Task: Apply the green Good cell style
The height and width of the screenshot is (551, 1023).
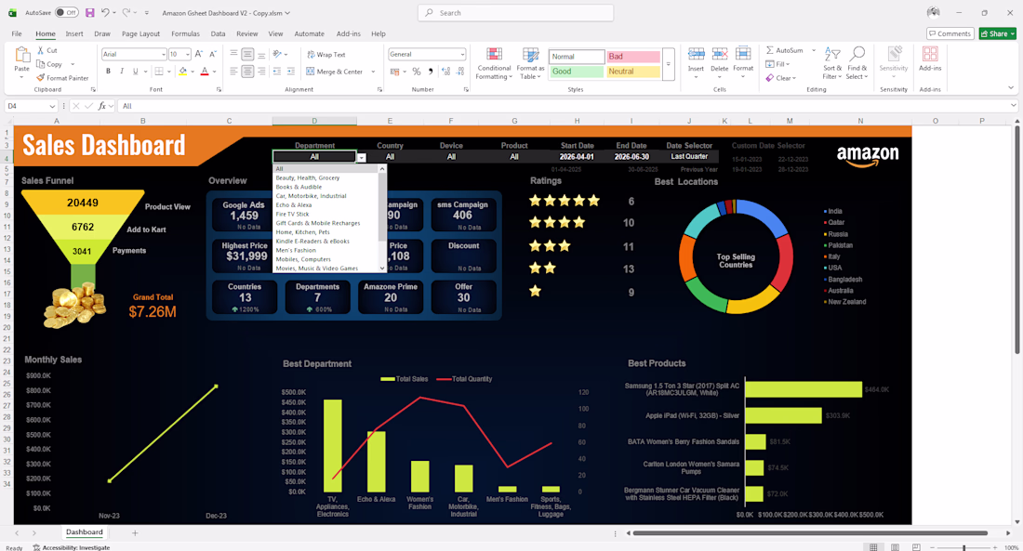Action: [576, 72]
